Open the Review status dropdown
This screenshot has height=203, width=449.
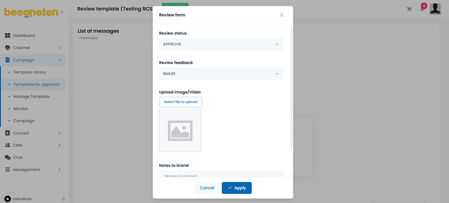point(221,45)
